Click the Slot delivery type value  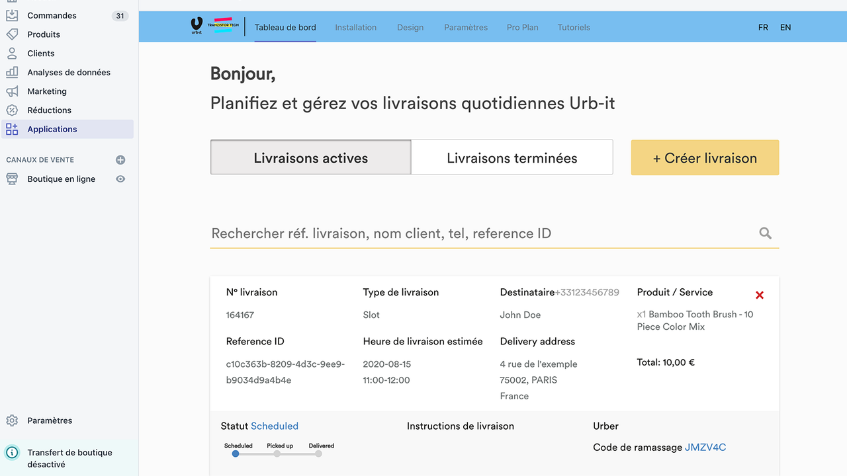tap(371, 315)
